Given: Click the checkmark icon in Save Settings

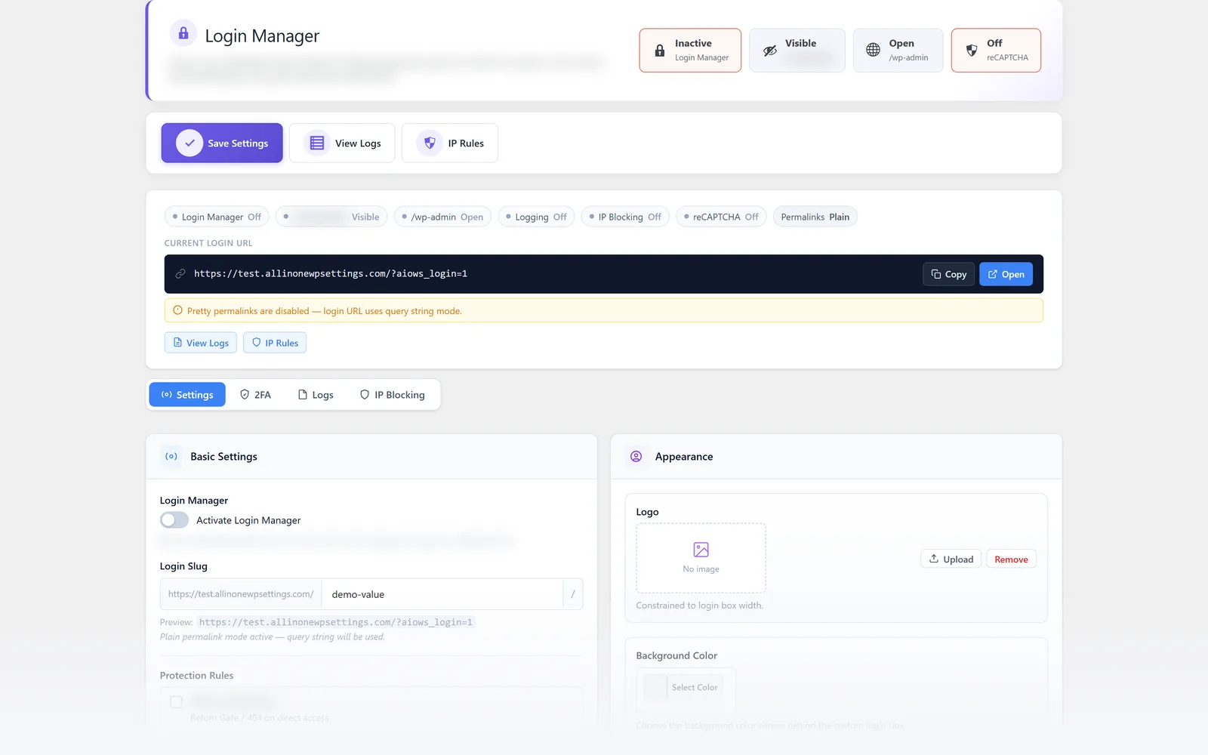Looking at the screenshot, I should pos(190,143).
